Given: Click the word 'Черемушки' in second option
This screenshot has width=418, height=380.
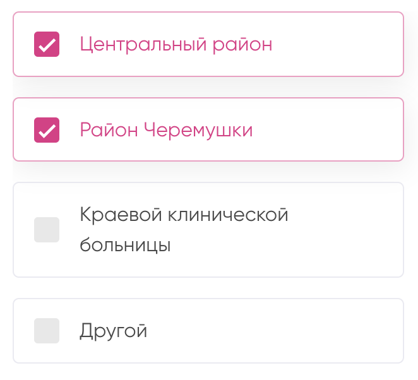Looking at the screenshot, I should click(198, 130).
